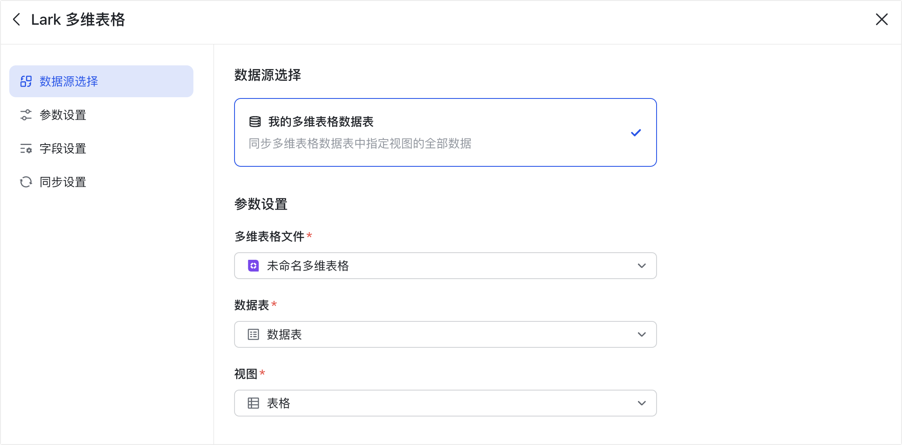
Task: Open the 数据表 selection dropdown
Action: coord(445,334)
